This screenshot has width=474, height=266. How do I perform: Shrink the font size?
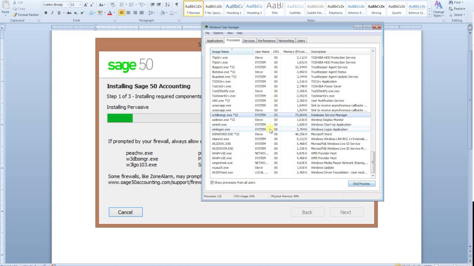click(x=91, y=5)
